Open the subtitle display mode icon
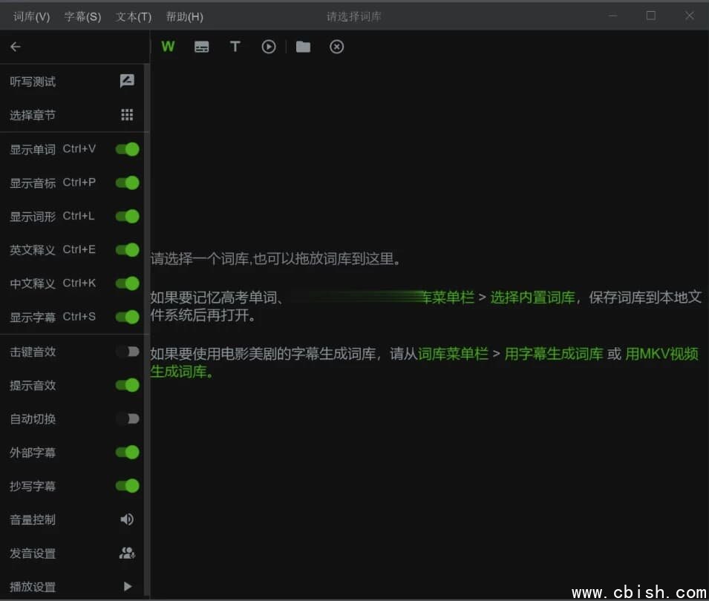This screenshot has height=601, width=709. point(201,46)
